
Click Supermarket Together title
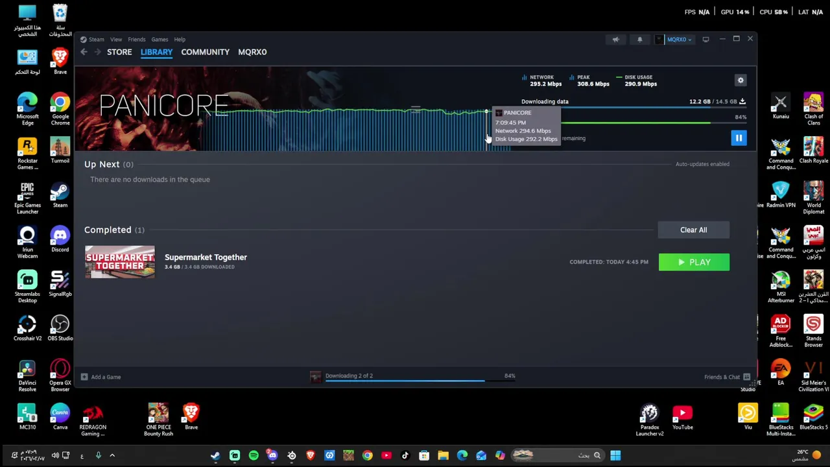coord(206,257)
